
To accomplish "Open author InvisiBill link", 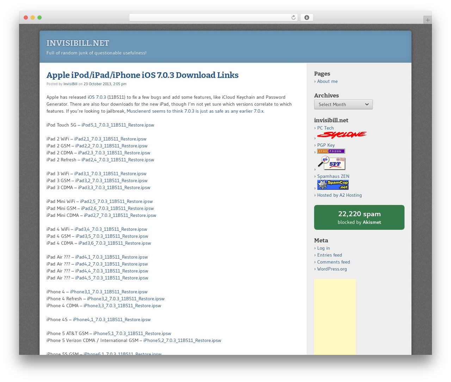I will pyautogui.click(x=70, y=84).
